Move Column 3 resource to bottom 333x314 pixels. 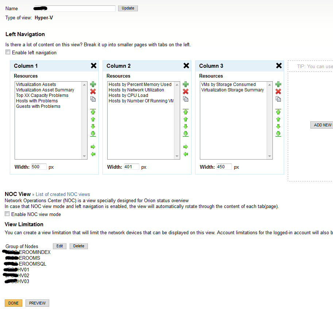[x=278, y=134]
